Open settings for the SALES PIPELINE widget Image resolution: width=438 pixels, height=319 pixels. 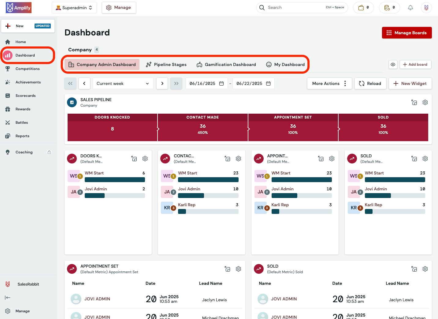coord(425,102)
